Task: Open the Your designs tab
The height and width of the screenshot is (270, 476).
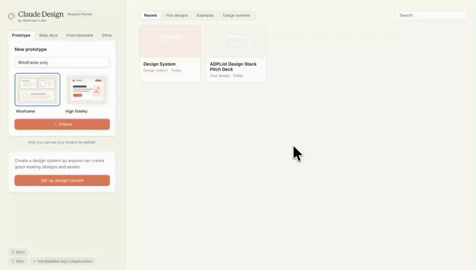Action: pyautogui.click(x=176, y=15)
